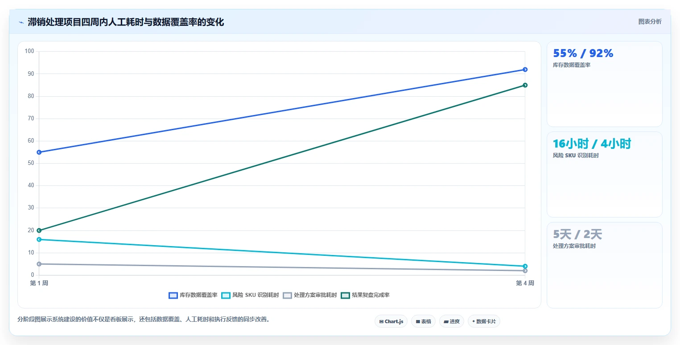This screenshot has height=345, width=680.
Task: Toggle the 风险 SKU 识别耗时 legend item
Action: (x=250, y=295)
